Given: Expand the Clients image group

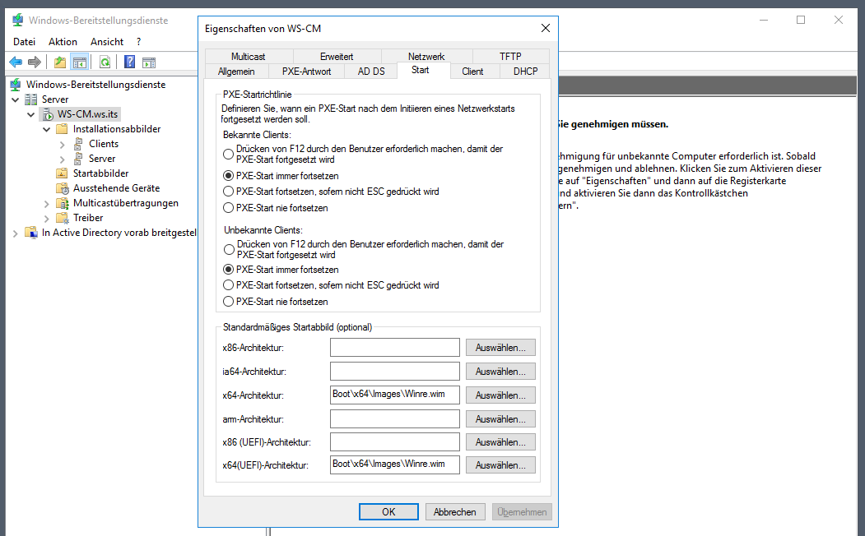Looking at the screenshot, I should tap(63, 145).
